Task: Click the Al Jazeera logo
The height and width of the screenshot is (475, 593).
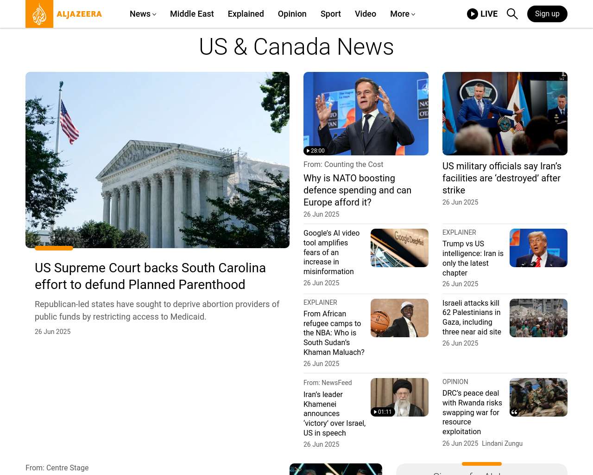Action: (x=64, y=14)
